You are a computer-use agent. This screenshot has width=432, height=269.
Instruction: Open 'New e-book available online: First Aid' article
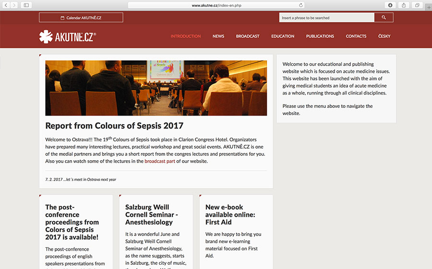click(x=230, y=214)
